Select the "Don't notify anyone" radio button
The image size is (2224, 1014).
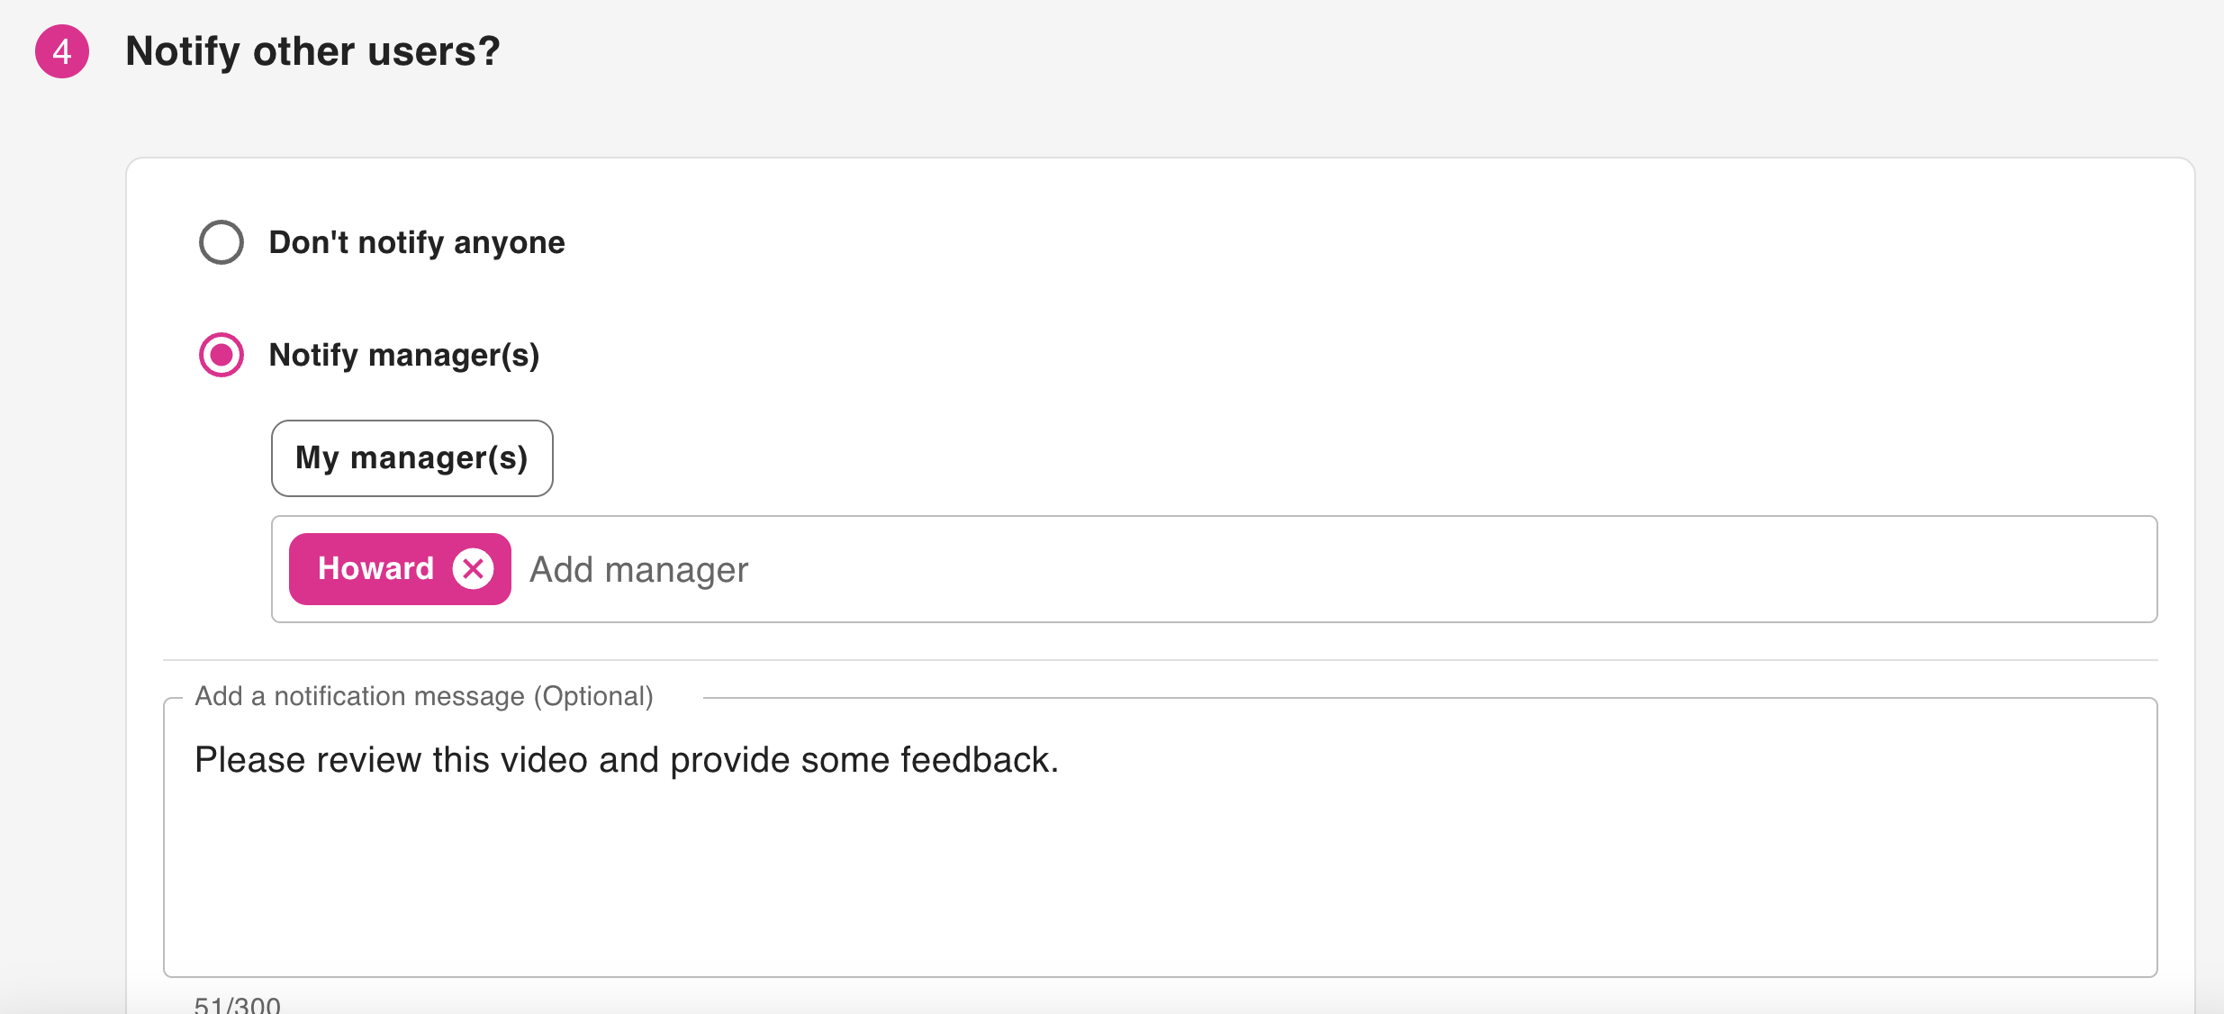point(221,242)
